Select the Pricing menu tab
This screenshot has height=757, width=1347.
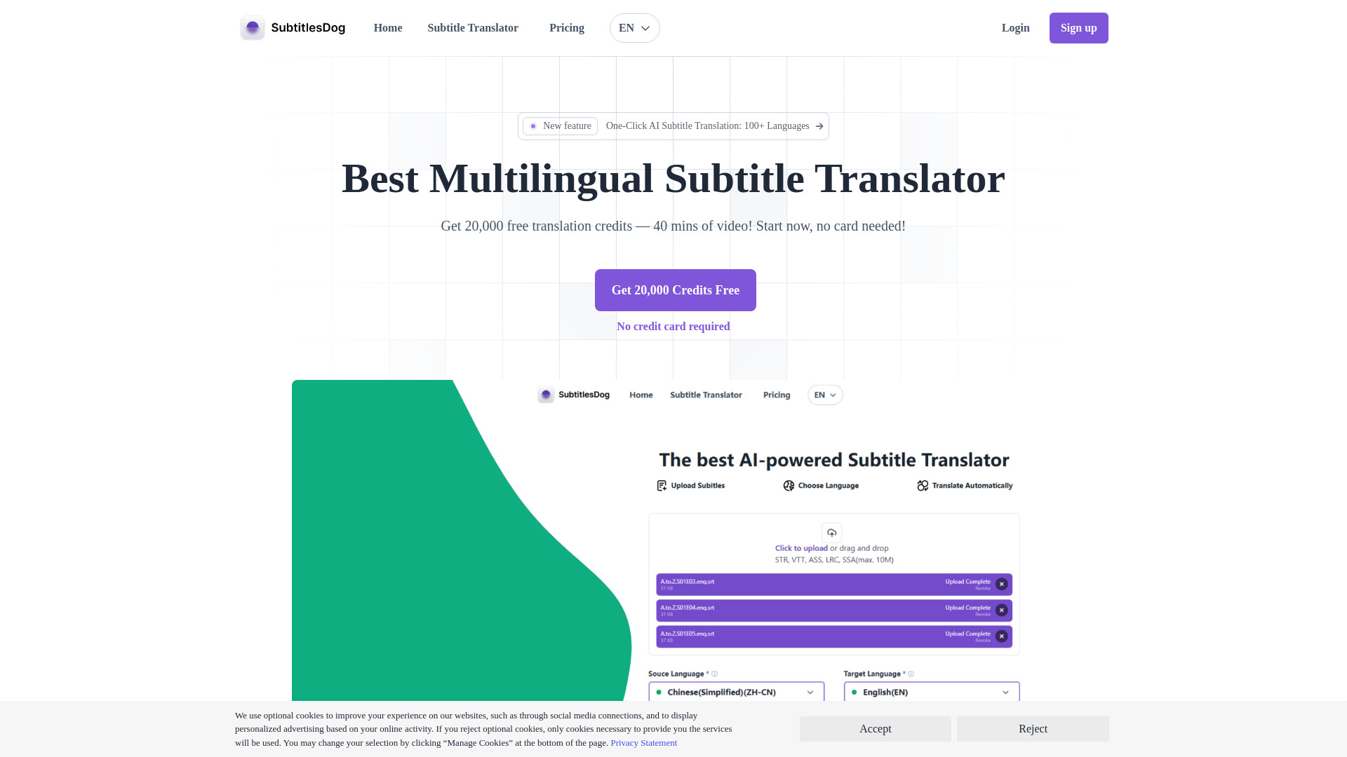[x=566, y=27]
